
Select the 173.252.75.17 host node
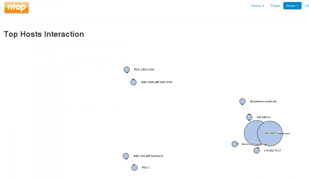tap(257, 150)
